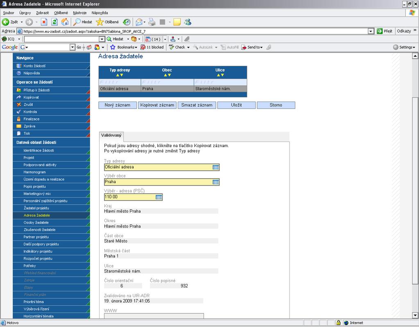Screen dimensions: 419x327
Task: Open PSČ address picker icon
Action: point(159,197)
